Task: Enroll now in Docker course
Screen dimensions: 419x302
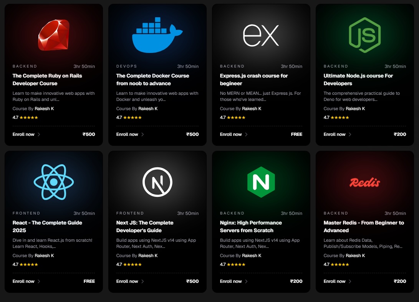Action: pos(127,134)
